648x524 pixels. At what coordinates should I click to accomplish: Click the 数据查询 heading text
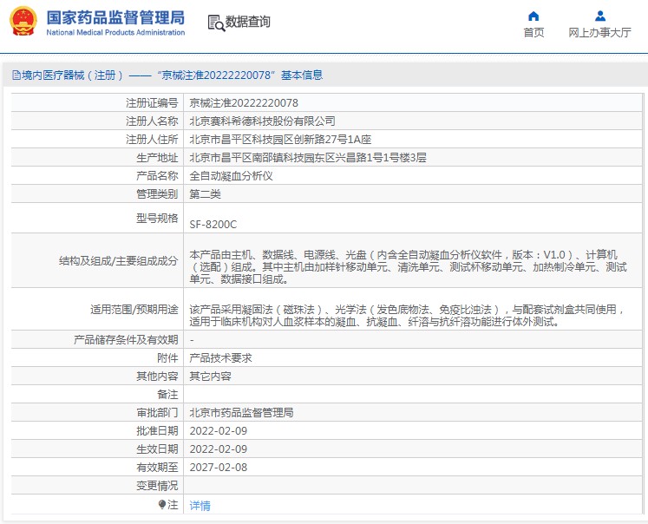[247, 22]
